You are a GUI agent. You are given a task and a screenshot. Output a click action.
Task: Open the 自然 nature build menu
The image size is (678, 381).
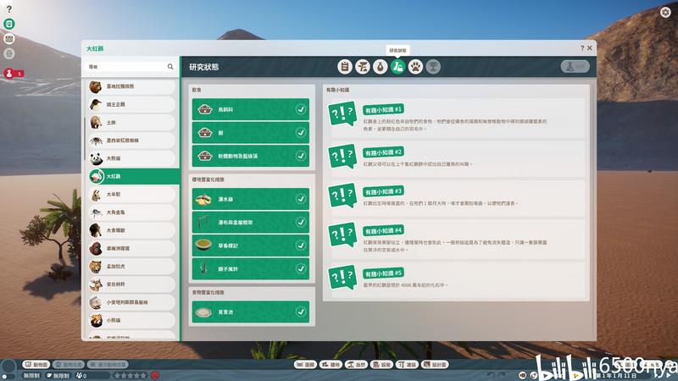point(356,365)
